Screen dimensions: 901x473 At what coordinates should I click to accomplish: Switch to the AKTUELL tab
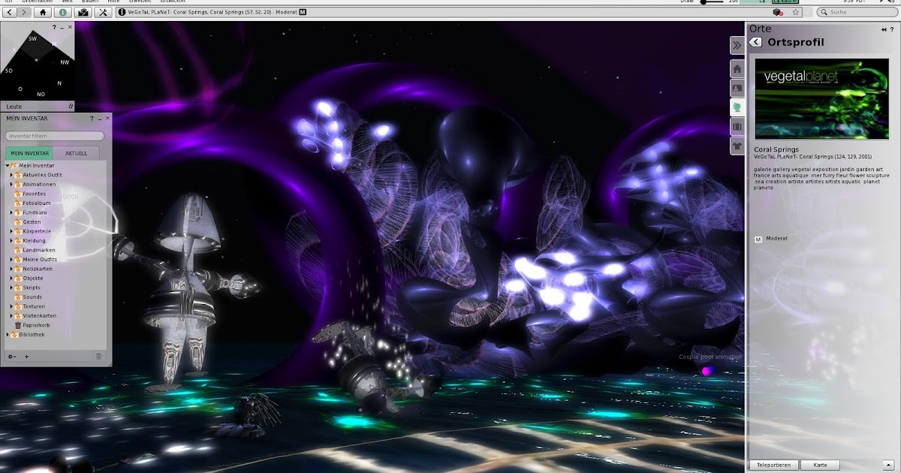pyautogui.click(x=75, y=153)
